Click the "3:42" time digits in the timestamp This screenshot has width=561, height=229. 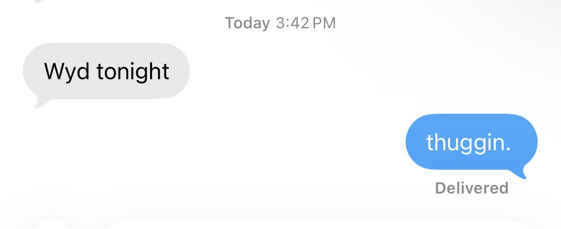(292, 24)
